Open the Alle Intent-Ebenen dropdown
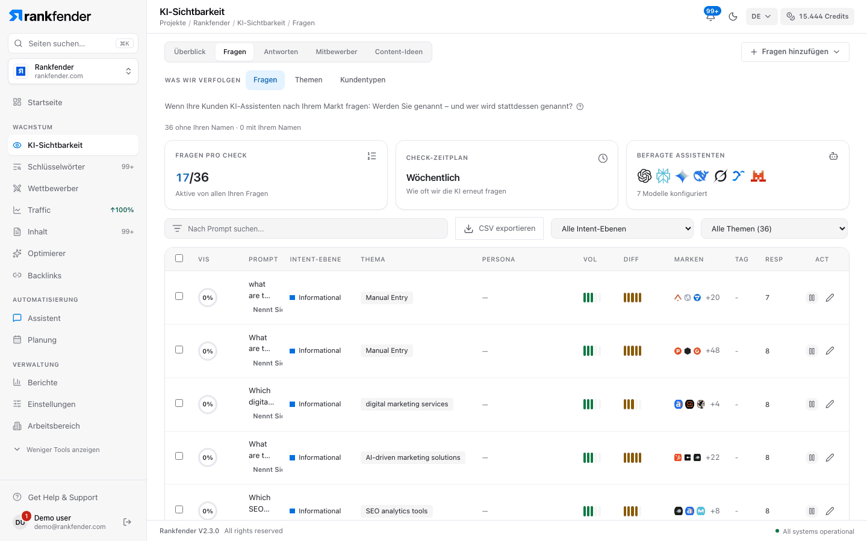Image resolution: width=867 pixels, height=541 pixels. pos(623,228)
